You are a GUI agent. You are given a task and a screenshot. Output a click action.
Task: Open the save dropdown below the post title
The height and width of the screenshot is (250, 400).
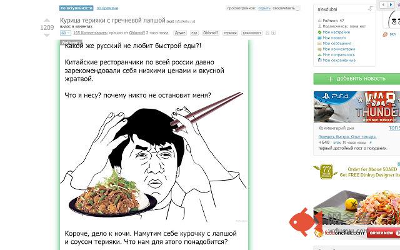(66, 33)
